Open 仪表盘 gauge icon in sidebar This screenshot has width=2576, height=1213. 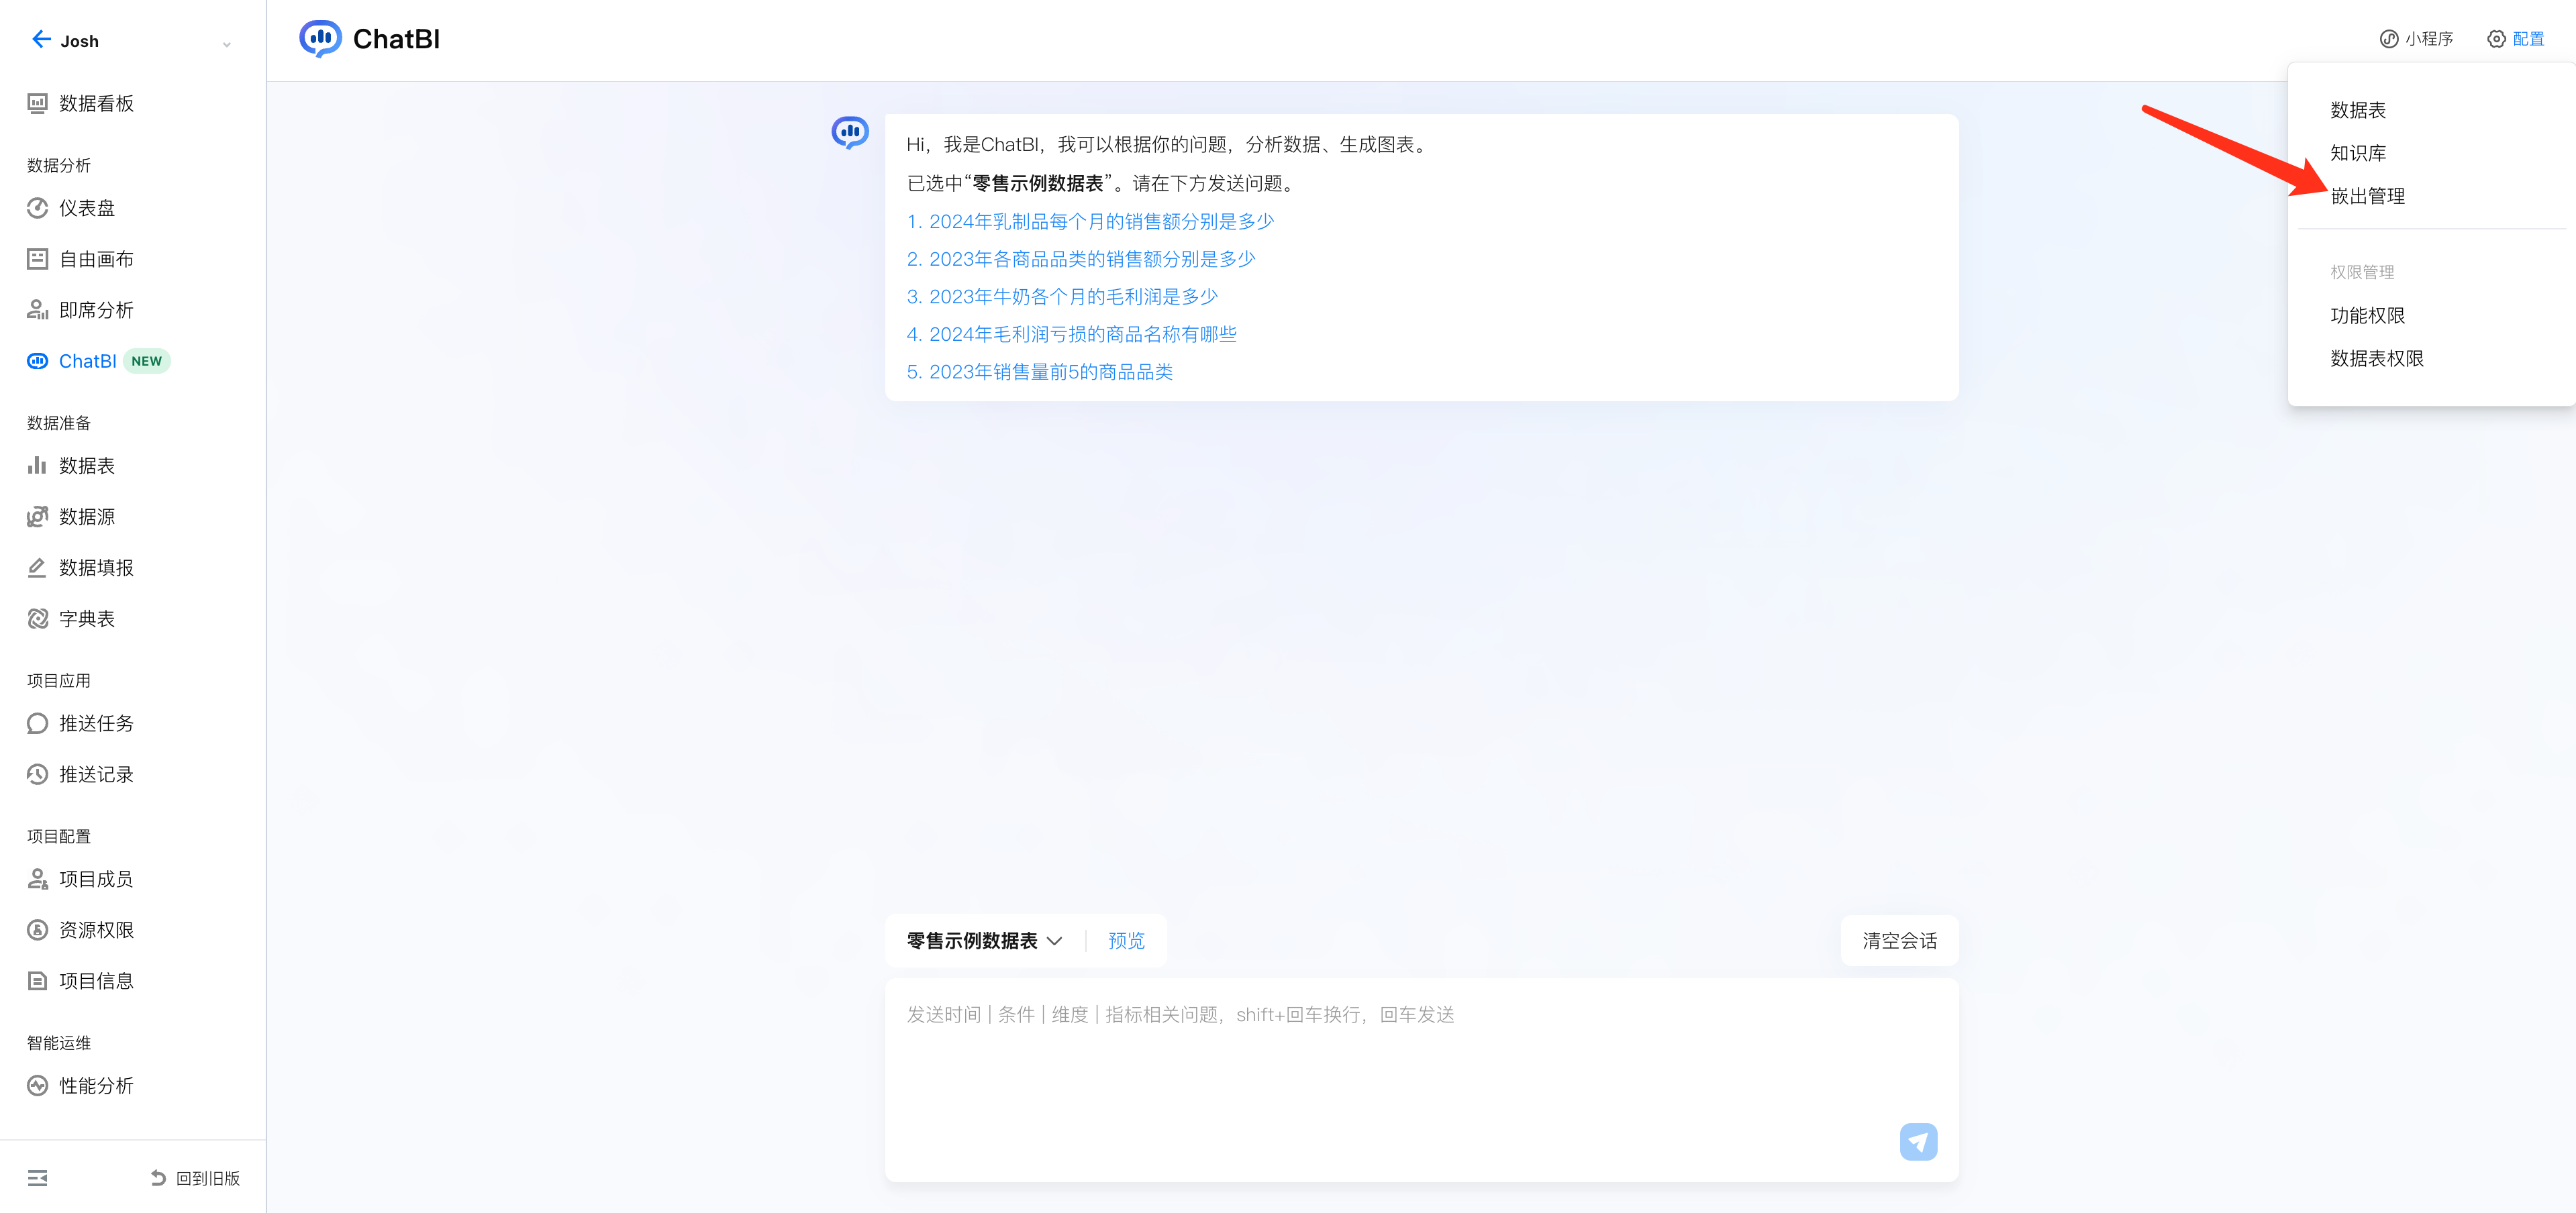(x=37, y=208)
